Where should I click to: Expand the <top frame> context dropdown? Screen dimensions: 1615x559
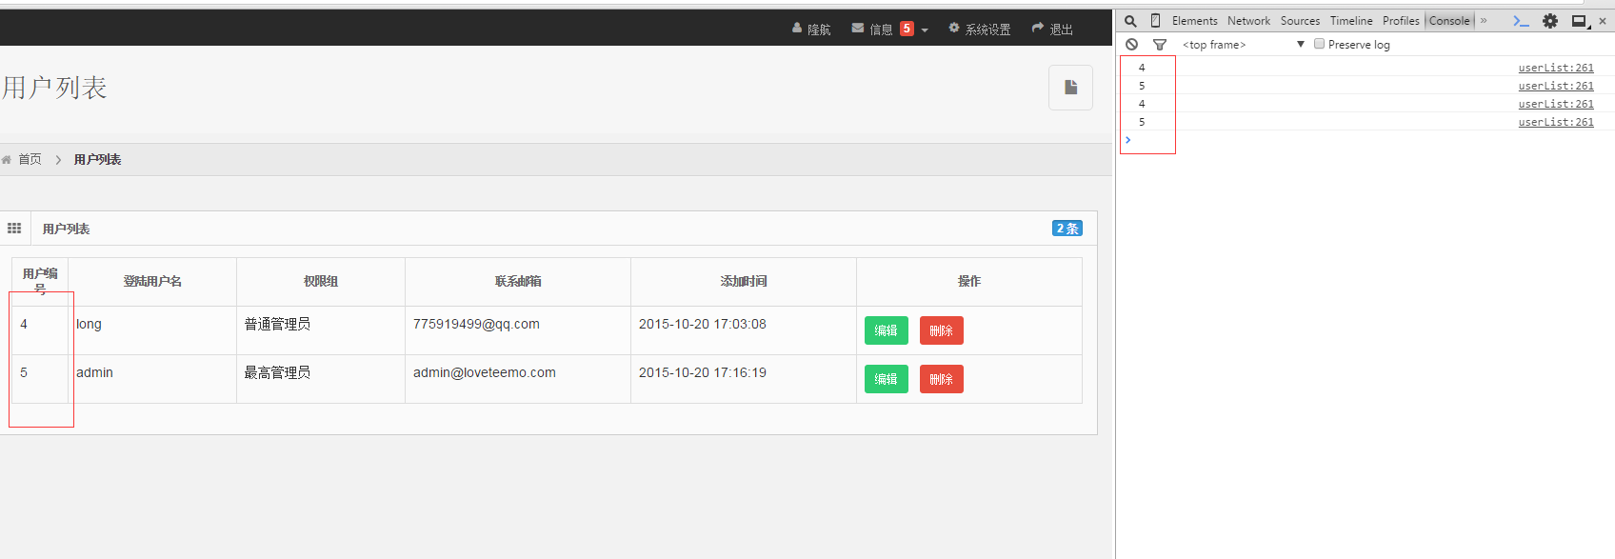point(1300,45)
